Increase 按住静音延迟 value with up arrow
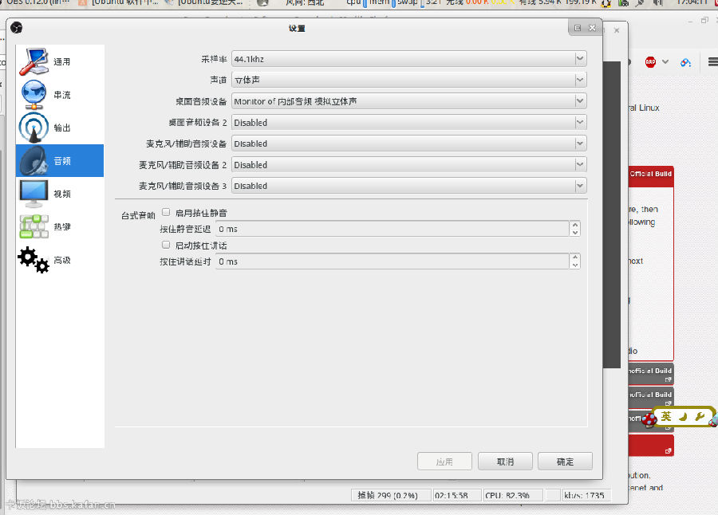 (x=574, y=226)
